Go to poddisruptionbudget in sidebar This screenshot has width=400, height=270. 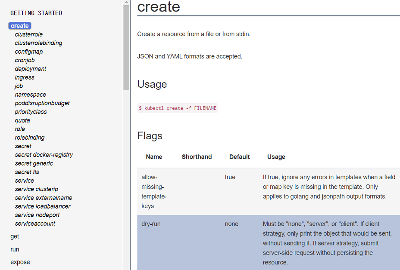pos(42,103)
